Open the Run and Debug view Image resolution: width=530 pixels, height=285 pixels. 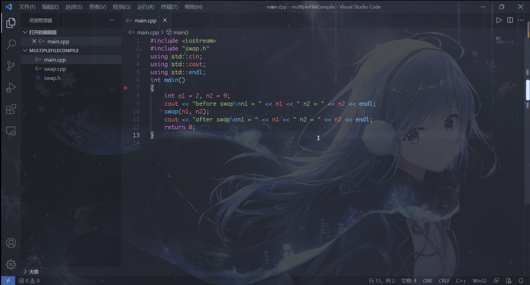pos(11,88)
